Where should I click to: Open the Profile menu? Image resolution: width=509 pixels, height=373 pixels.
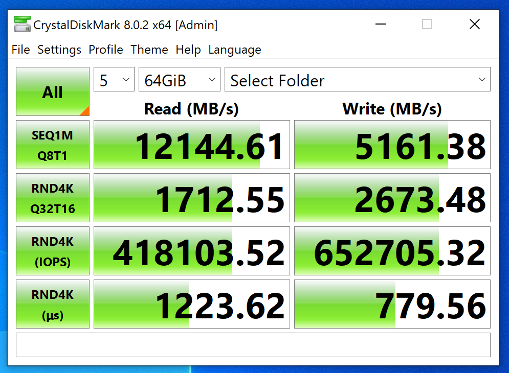tap(106, 50)
